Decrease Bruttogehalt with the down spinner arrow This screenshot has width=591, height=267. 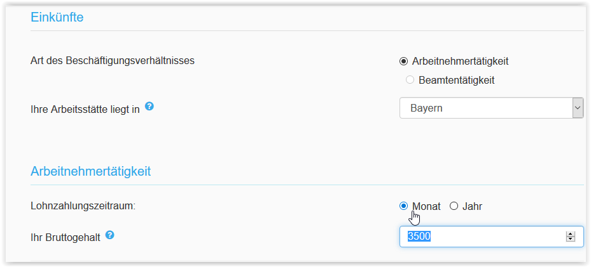tap(570, 240)
